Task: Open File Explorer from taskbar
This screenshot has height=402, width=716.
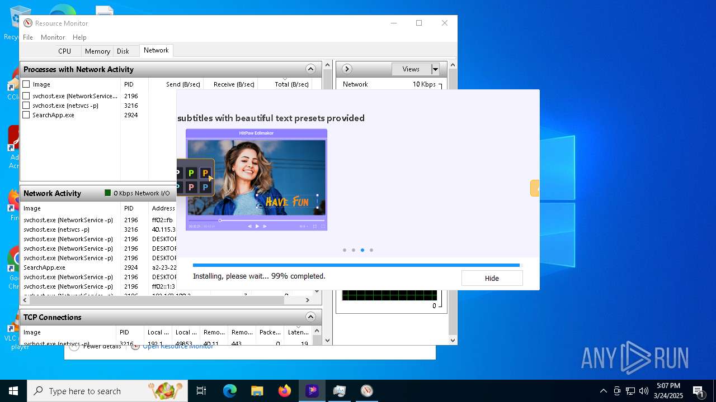Action: 257,391
